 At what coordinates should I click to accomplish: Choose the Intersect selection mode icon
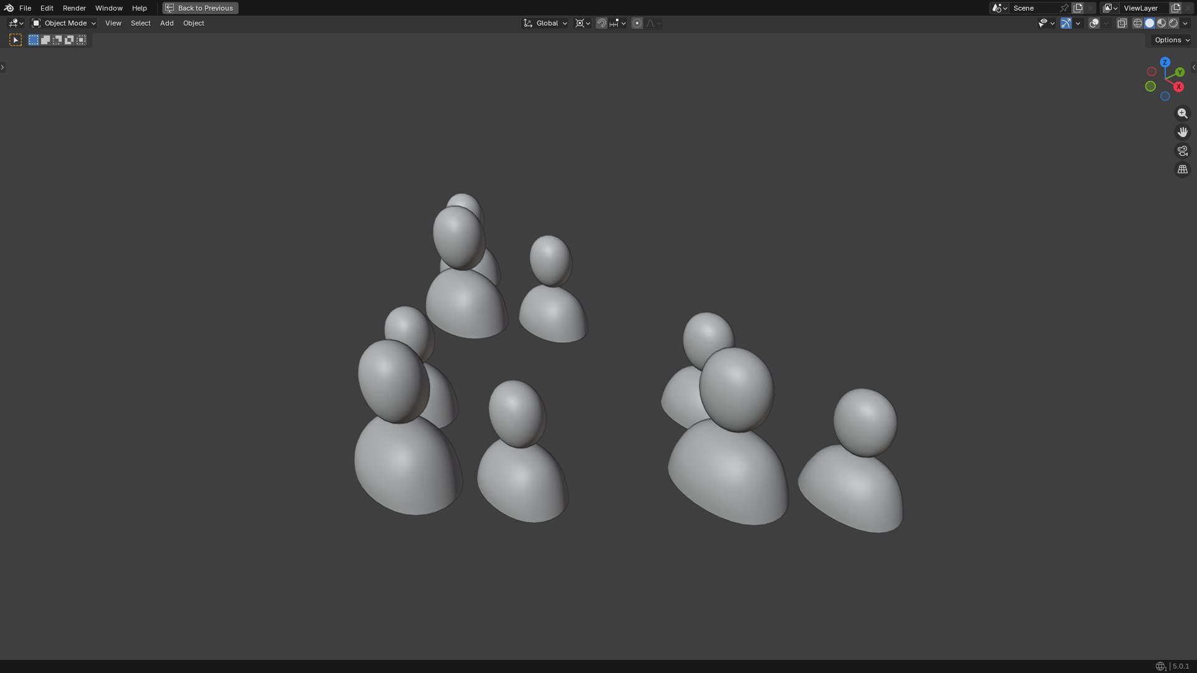(x=81, y=40)
